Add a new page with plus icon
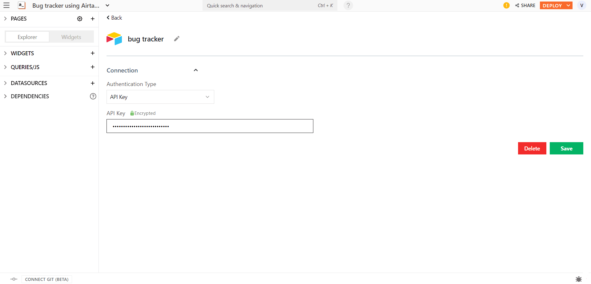 click(92, 19)
